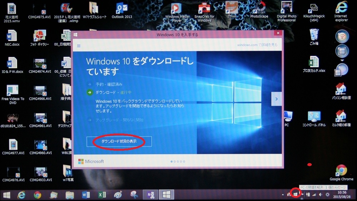Select the second page indicator dot
This screenshot has width=357, height=201.
(x=175, y=161)
